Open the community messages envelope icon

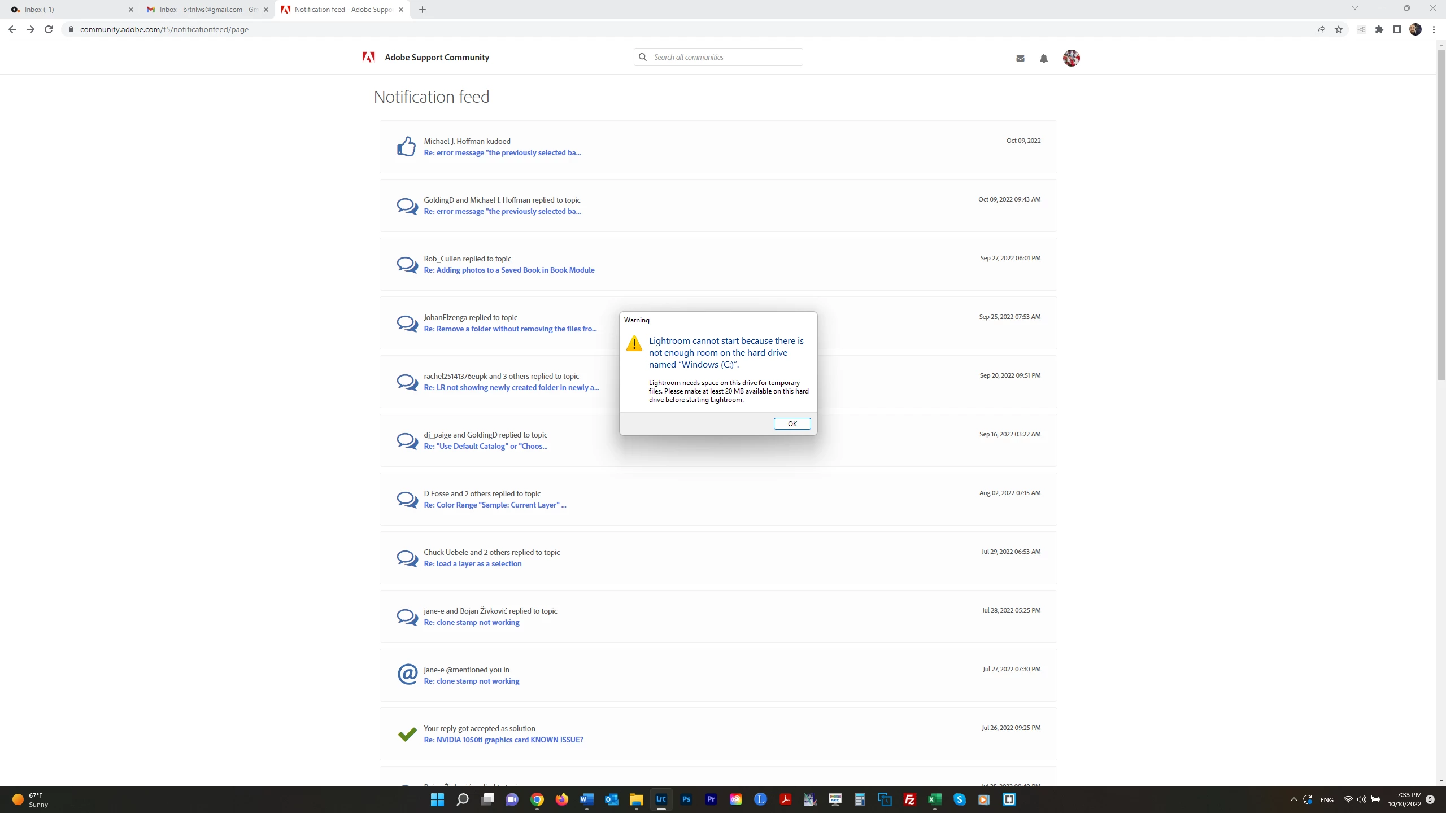(1020, 58)
